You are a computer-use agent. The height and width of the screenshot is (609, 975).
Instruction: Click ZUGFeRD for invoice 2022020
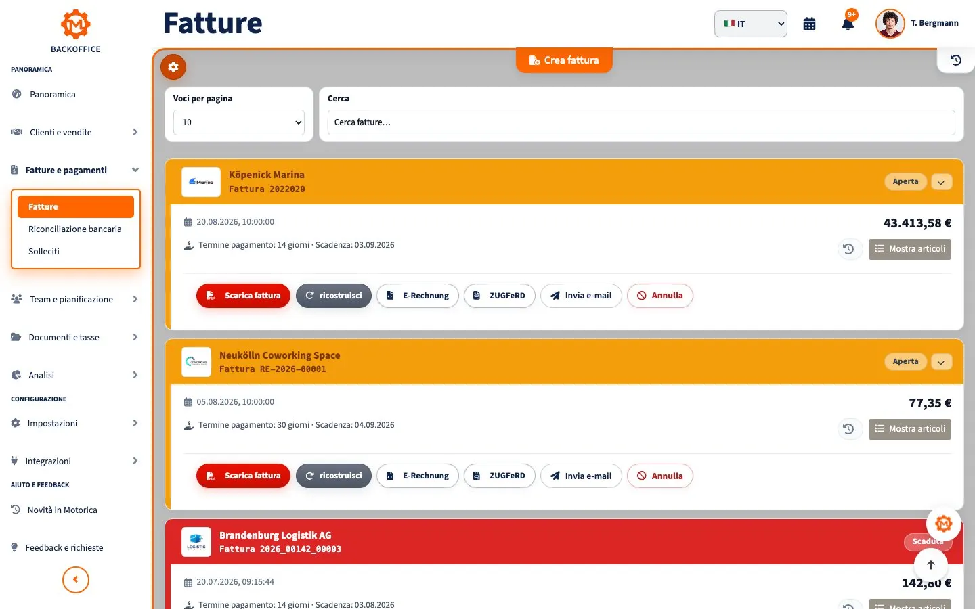pos(500,296)
